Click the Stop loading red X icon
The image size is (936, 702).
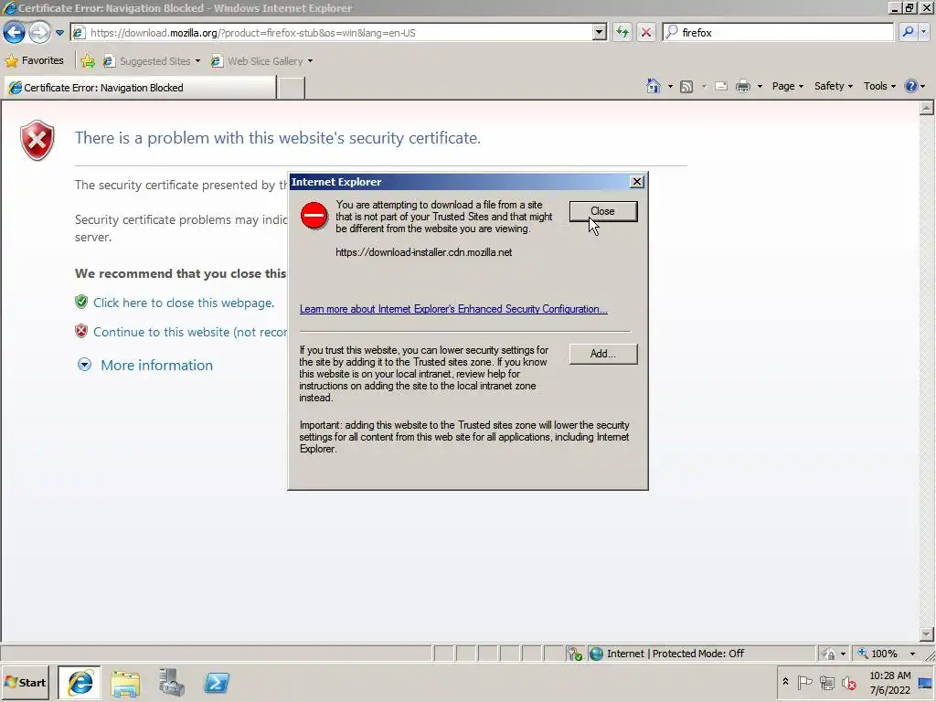646,32
